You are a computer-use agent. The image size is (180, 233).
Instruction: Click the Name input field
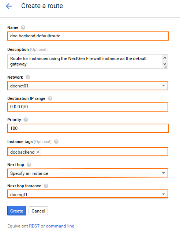pos(88,36)
